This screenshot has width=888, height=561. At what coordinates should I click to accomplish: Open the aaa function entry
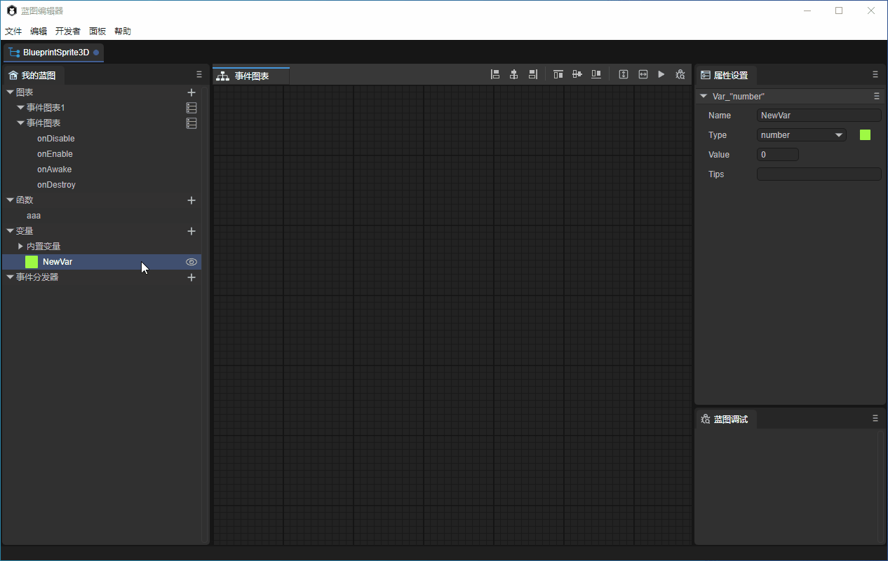[34, 216]
